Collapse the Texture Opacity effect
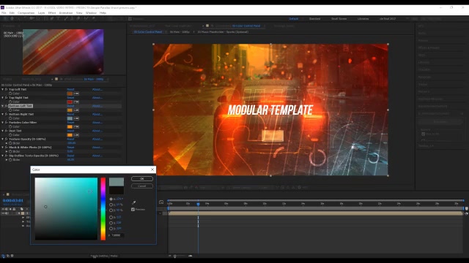Screen dimensions: 469x263 [x=3, y=140]
